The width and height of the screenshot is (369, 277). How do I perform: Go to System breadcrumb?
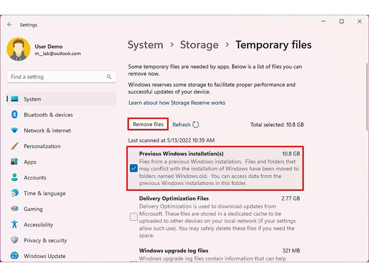click(x=145, y=45)
